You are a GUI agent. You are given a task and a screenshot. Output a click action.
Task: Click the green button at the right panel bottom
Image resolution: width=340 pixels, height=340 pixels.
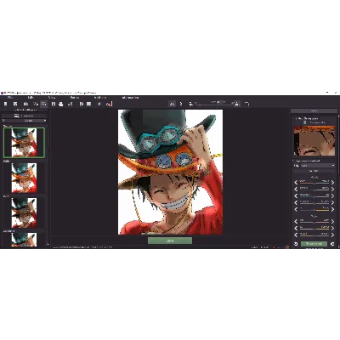314,244
